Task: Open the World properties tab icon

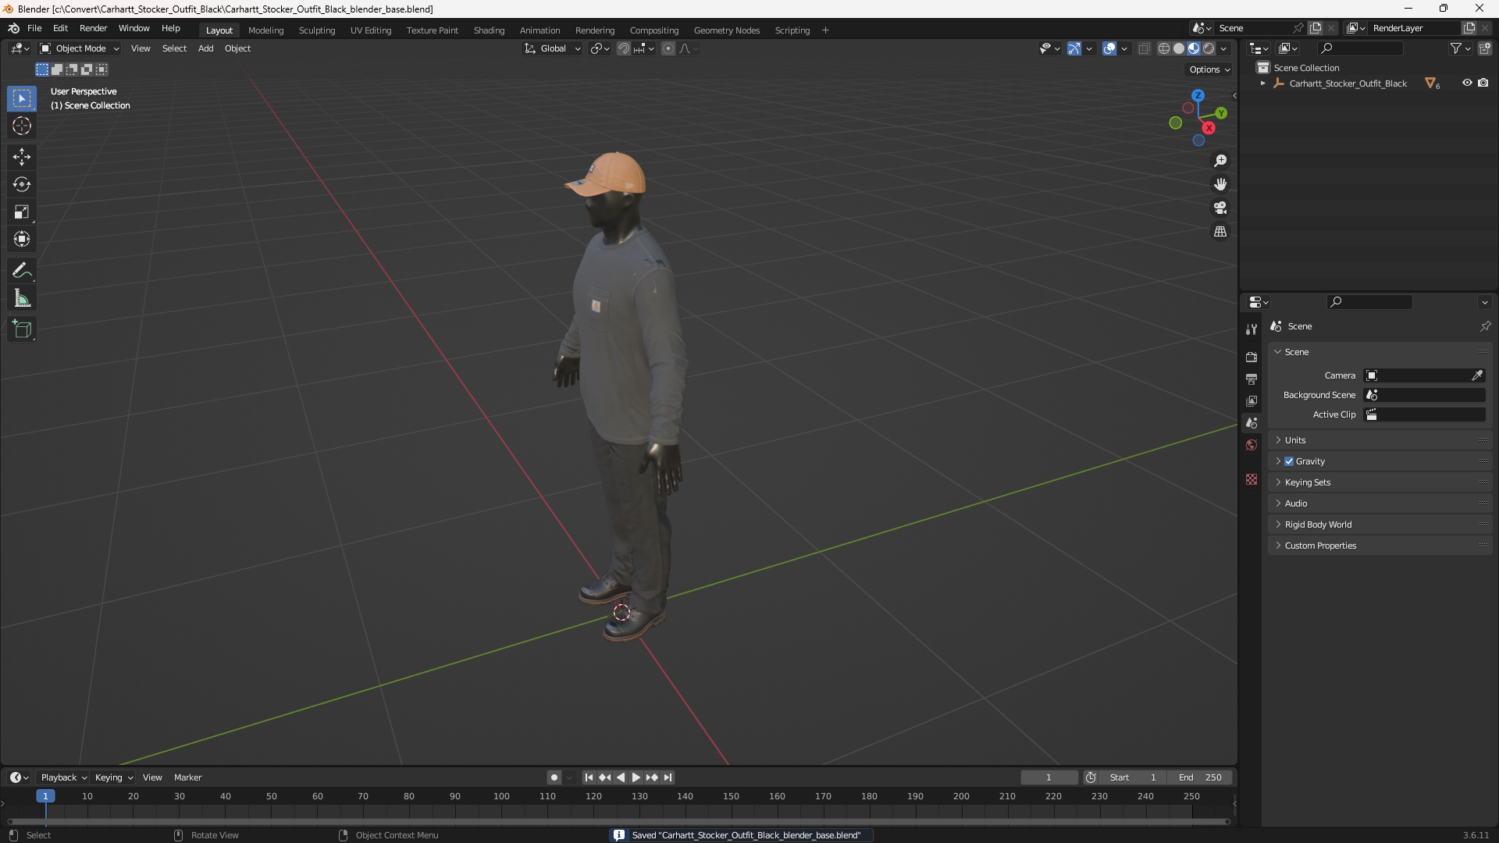Action: point(1252,445)
